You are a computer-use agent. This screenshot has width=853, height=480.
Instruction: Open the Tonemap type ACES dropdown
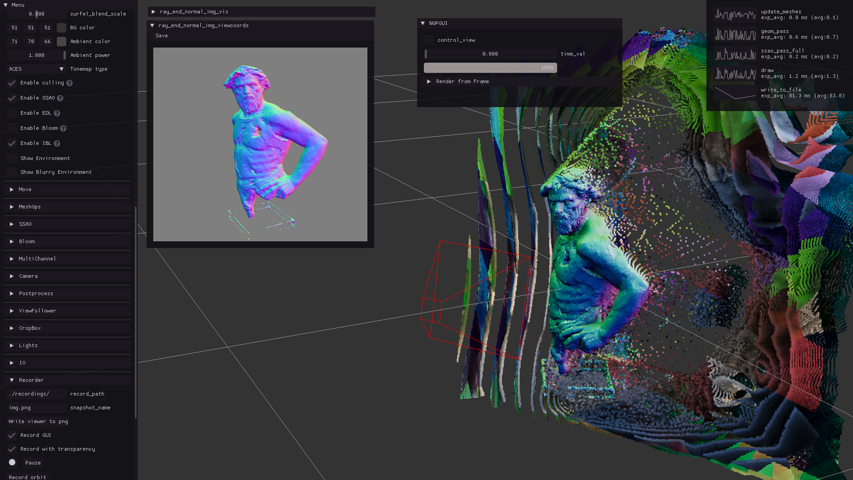[36, 69]
